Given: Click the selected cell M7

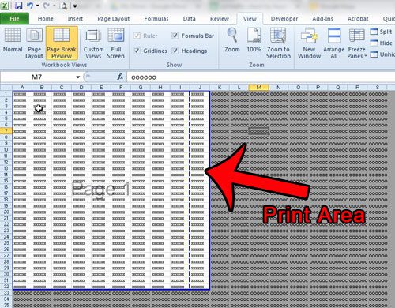Looking at the screenshot, I should click(x=259, y=131).
